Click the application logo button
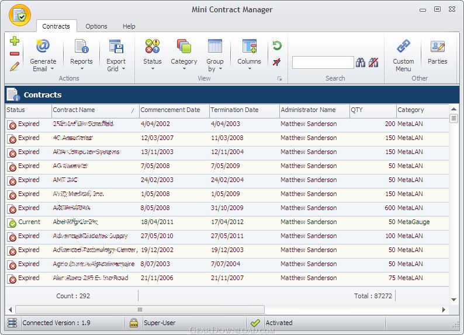The width and height of the screenshot is (464, 335). click(x=20, y=15)
